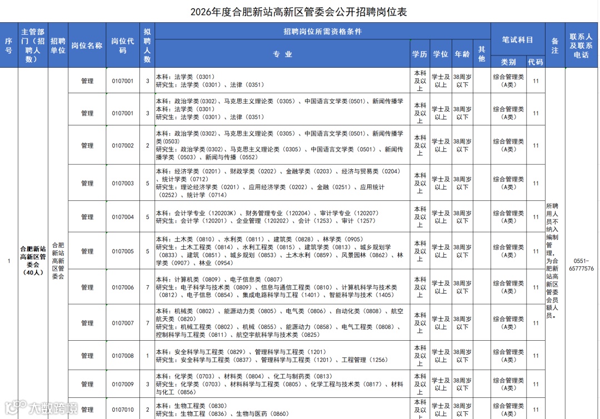Select position code 0107008
Screen dimensions: 600x419
[x=123, y=356]
